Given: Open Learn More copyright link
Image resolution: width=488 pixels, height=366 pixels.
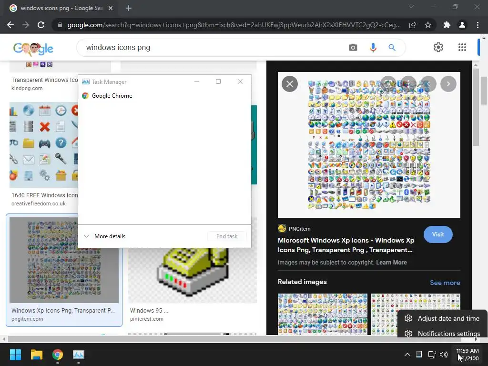Looking at the screenshot, I should (391, 263).
